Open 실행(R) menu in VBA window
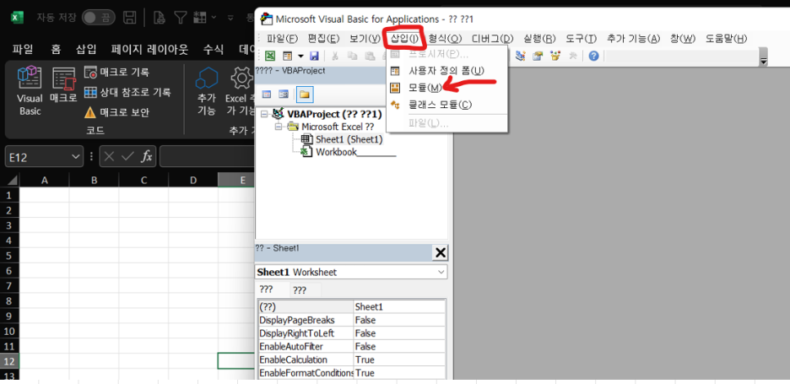This screenshot has width=790, height=384. tap(539, 38)
